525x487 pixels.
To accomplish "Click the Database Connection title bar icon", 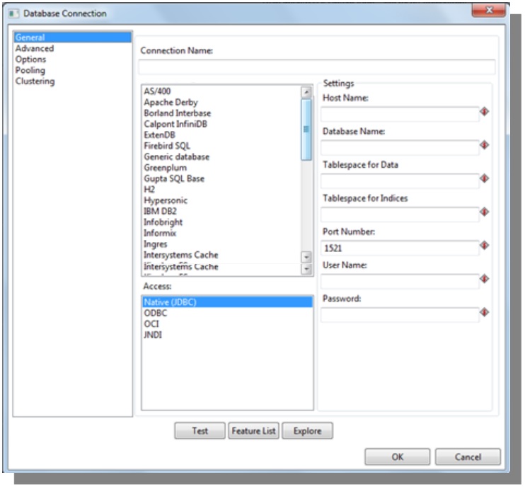I will click(x=14, y=13).
